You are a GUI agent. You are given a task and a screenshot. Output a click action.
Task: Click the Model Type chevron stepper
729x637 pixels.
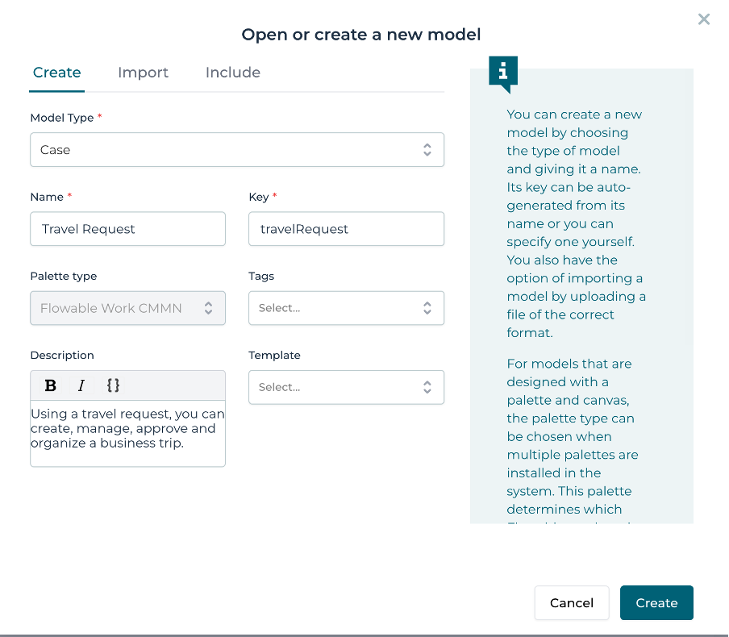[x=427, y=149]
